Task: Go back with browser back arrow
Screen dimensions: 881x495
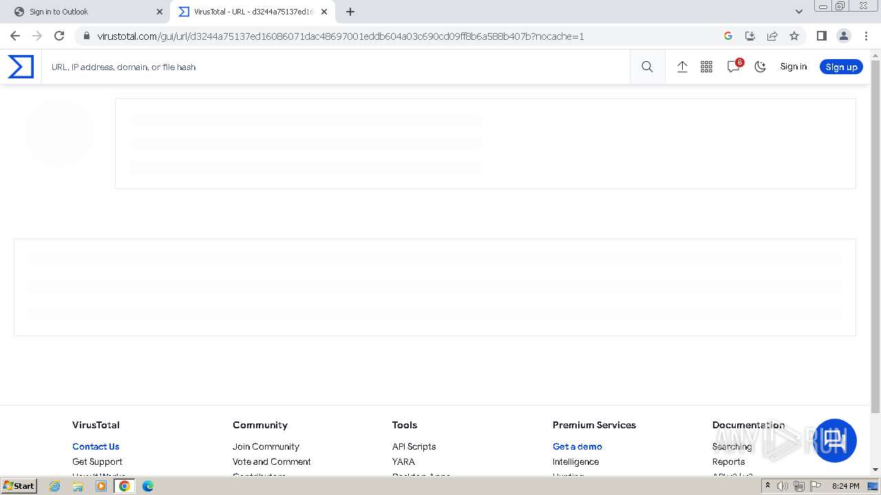Action: click(15, 36)
